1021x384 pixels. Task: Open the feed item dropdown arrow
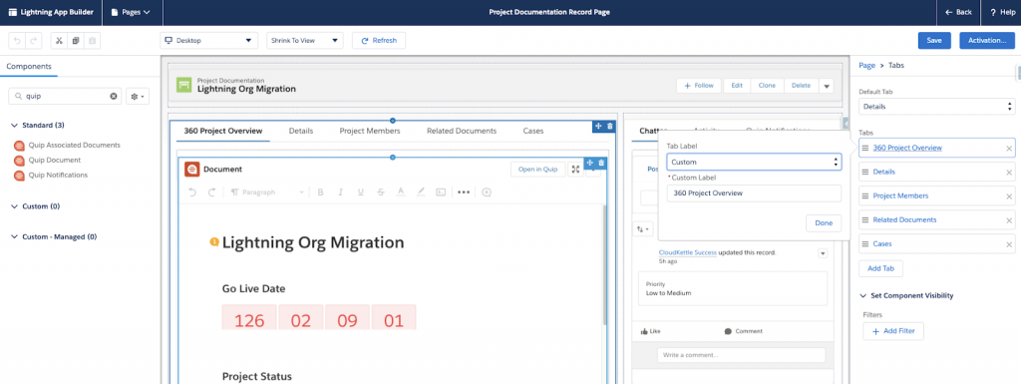pos(823,253)
